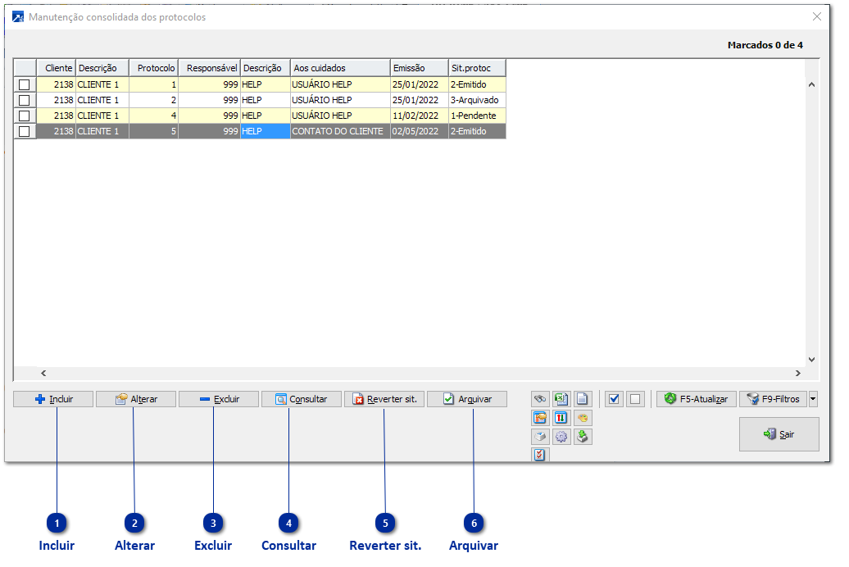Click the blank document icon

[x=582, y=399]
